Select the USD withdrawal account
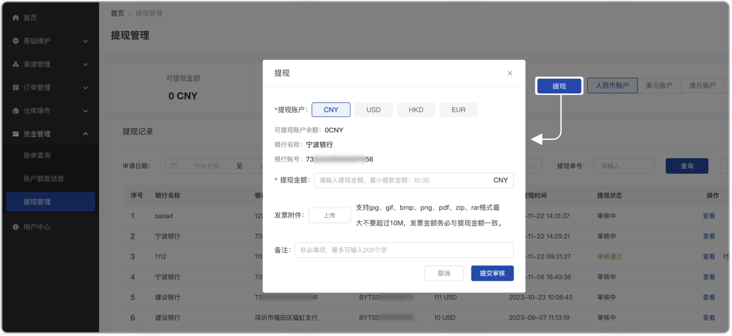 pyautogui.click(x=373, y=109)
